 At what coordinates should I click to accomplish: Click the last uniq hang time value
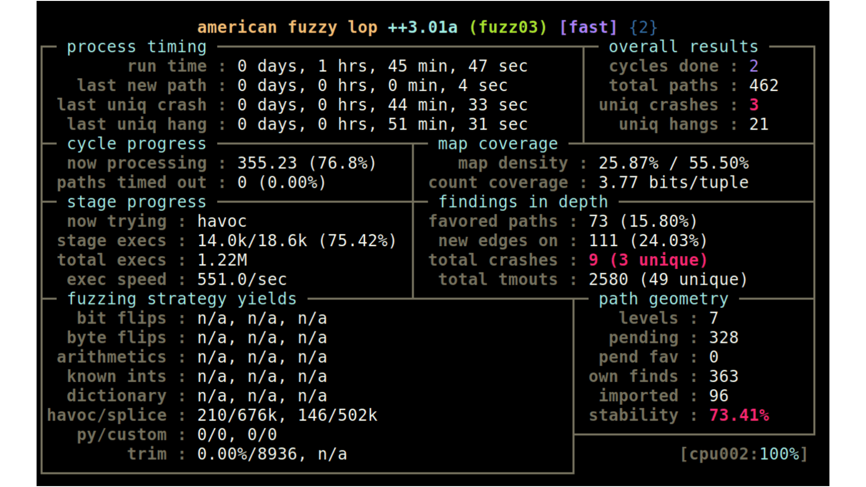382,124
